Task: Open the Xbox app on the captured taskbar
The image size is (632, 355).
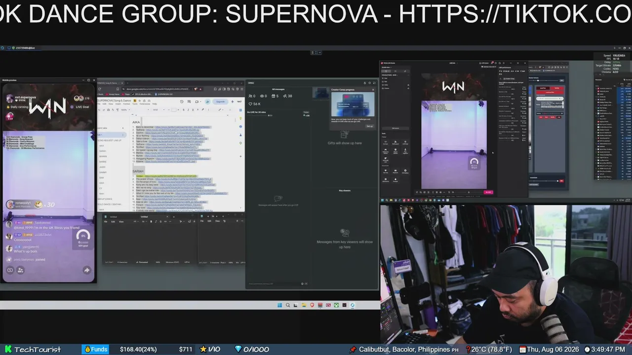Action: pyautogui.click(x=336, y=305)
